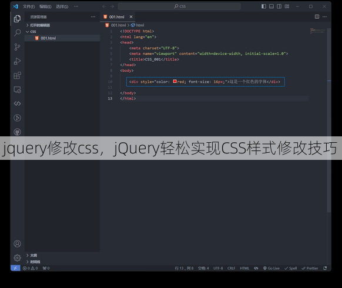
Task: Click the red color swatch in code
Action: point(175,81)
